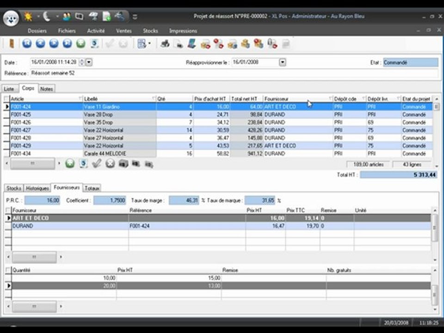Click the first dark box icon under the grid
Viewport: 444px width, 333px height.
123,164
